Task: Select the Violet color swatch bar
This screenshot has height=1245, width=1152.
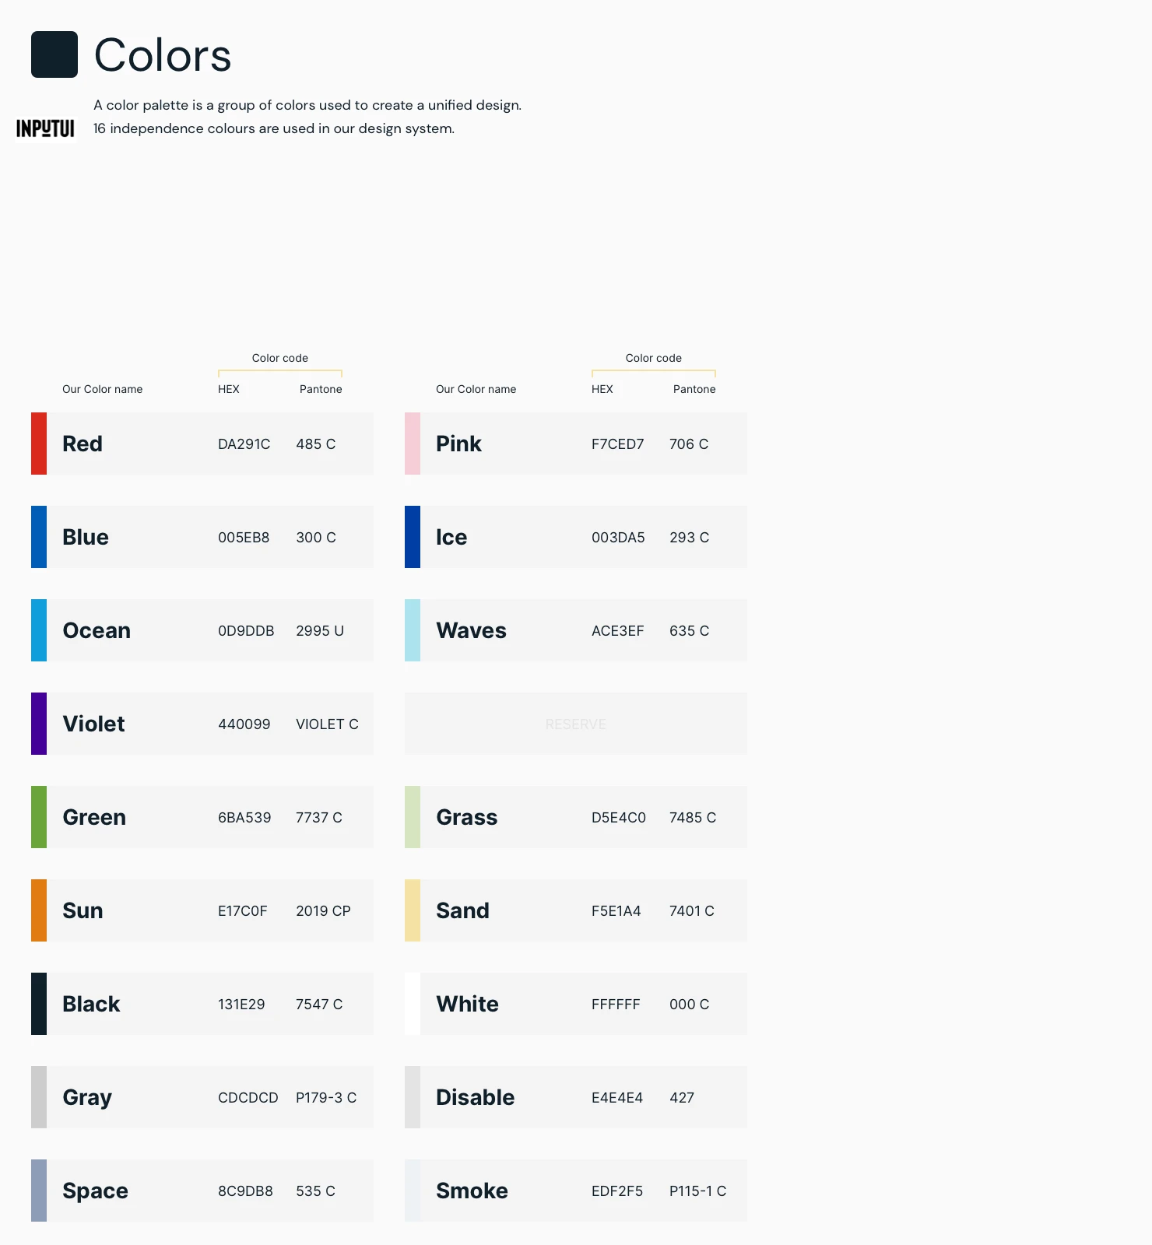Action: [x=39, y=724]
